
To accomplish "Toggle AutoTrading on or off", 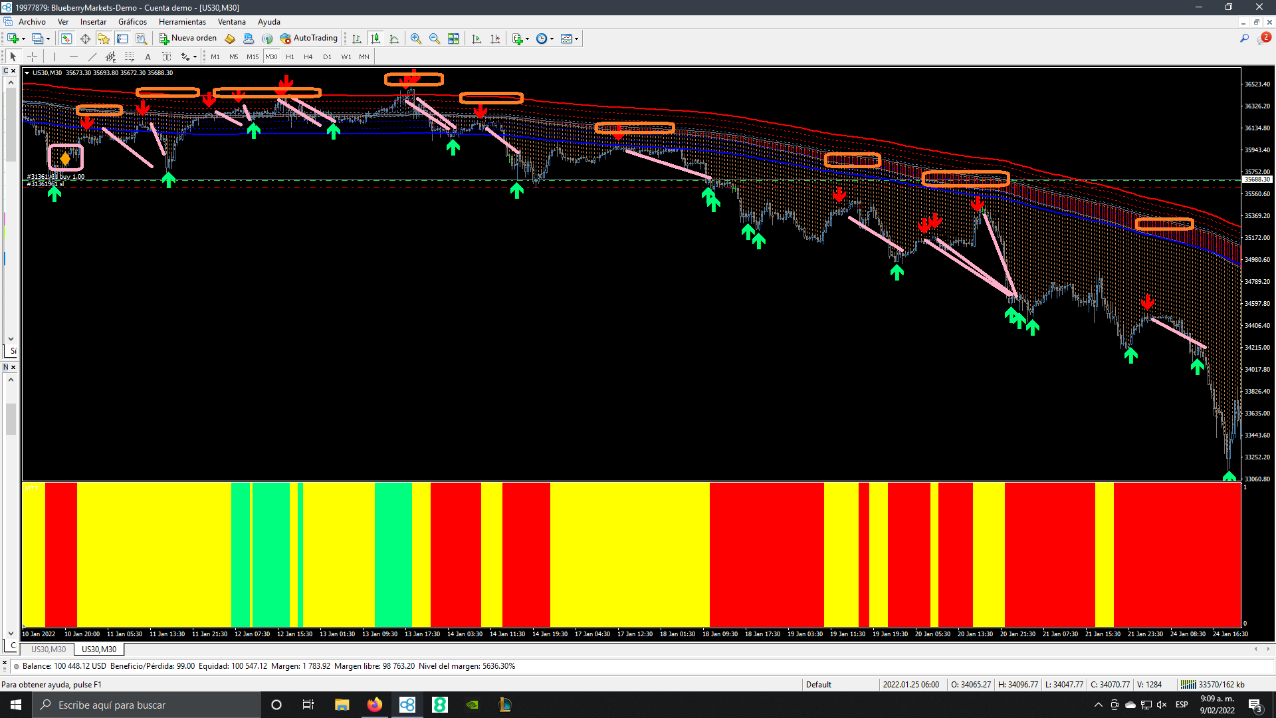I will 309,39.
